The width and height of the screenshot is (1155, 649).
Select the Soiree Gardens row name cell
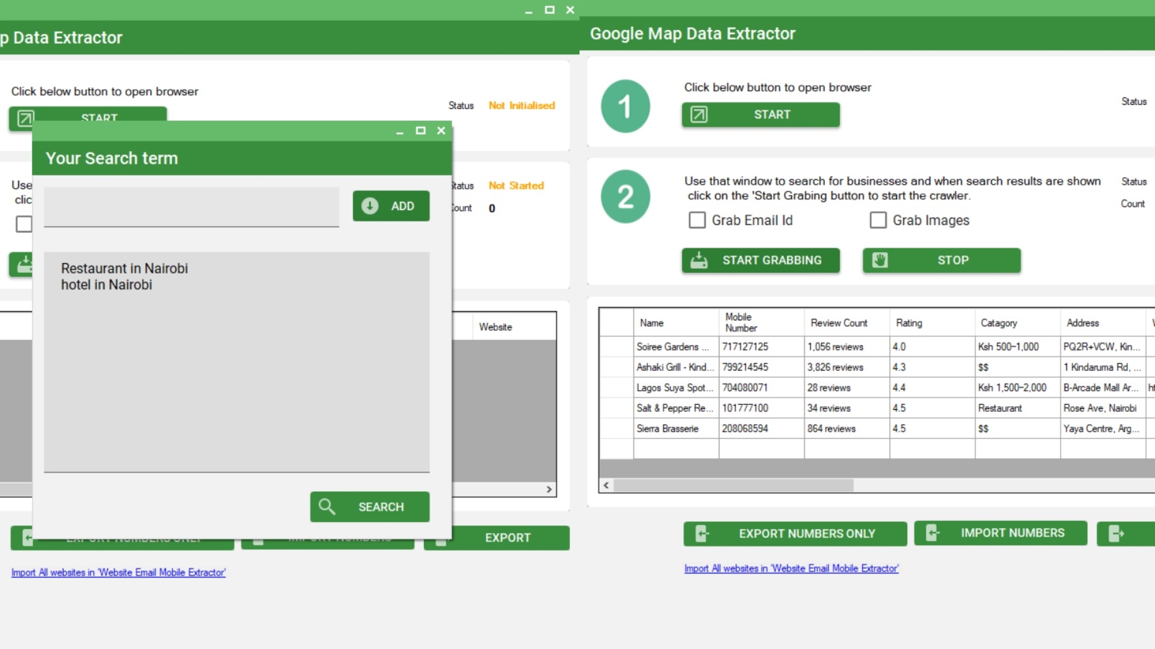[x=676, y=347]
